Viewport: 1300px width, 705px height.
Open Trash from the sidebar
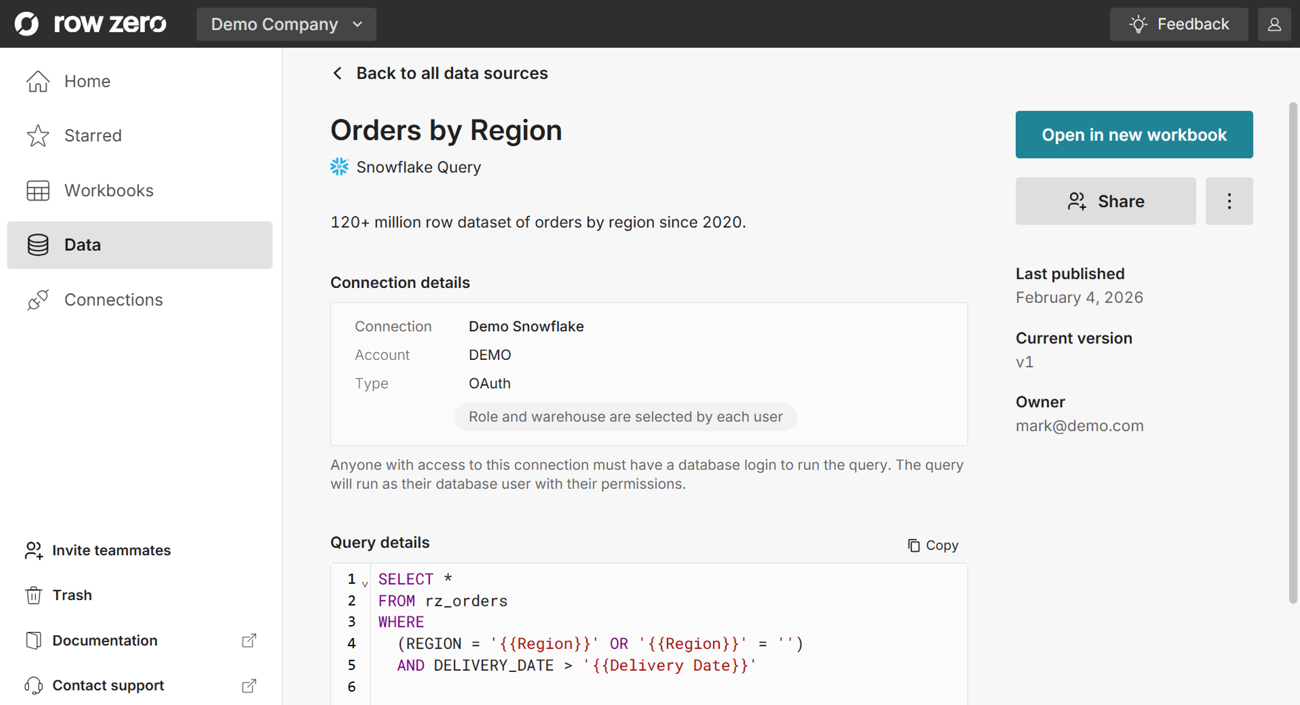[72, 595]
